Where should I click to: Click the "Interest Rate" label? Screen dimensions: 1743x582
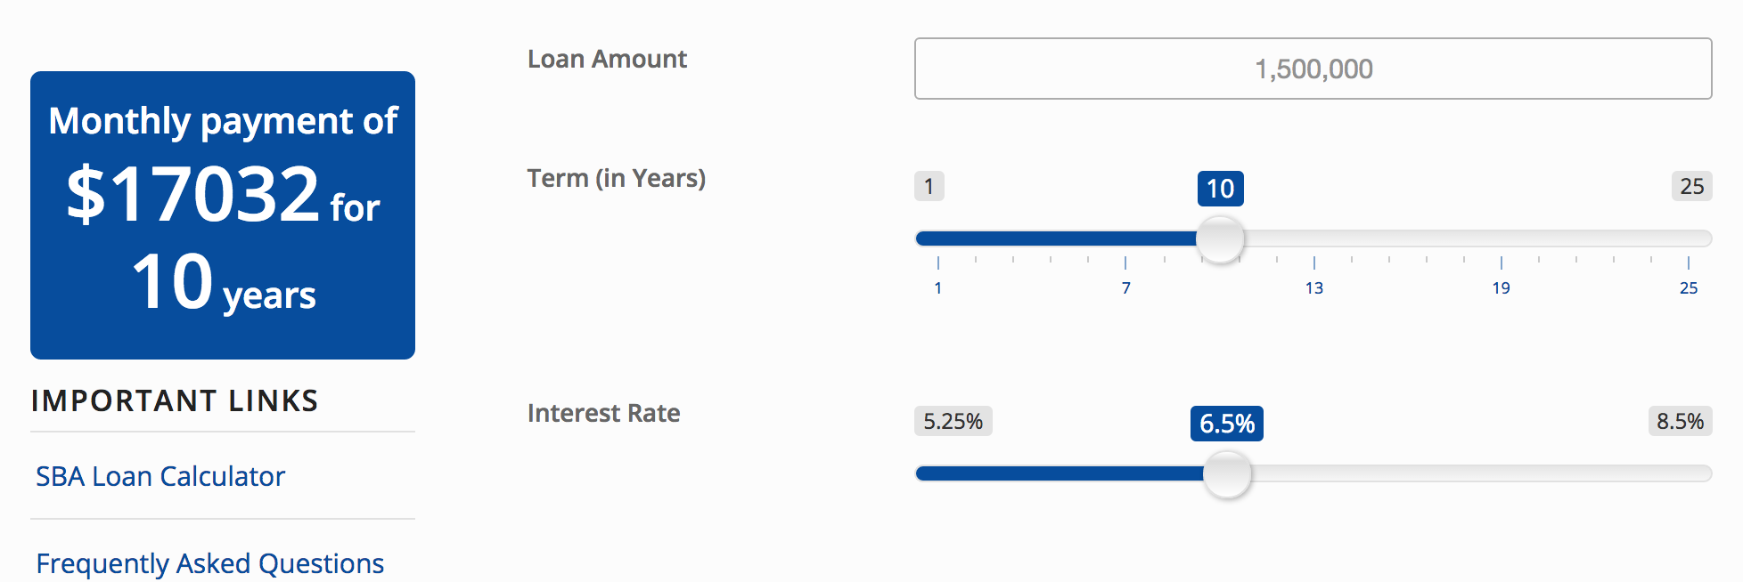click(x=603, y=413)
